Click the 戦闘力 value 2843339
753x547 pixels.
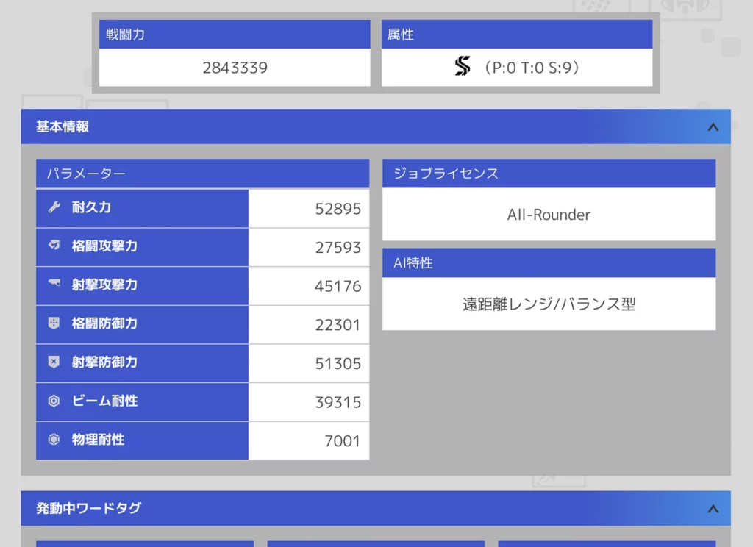(x=235, y=68)
